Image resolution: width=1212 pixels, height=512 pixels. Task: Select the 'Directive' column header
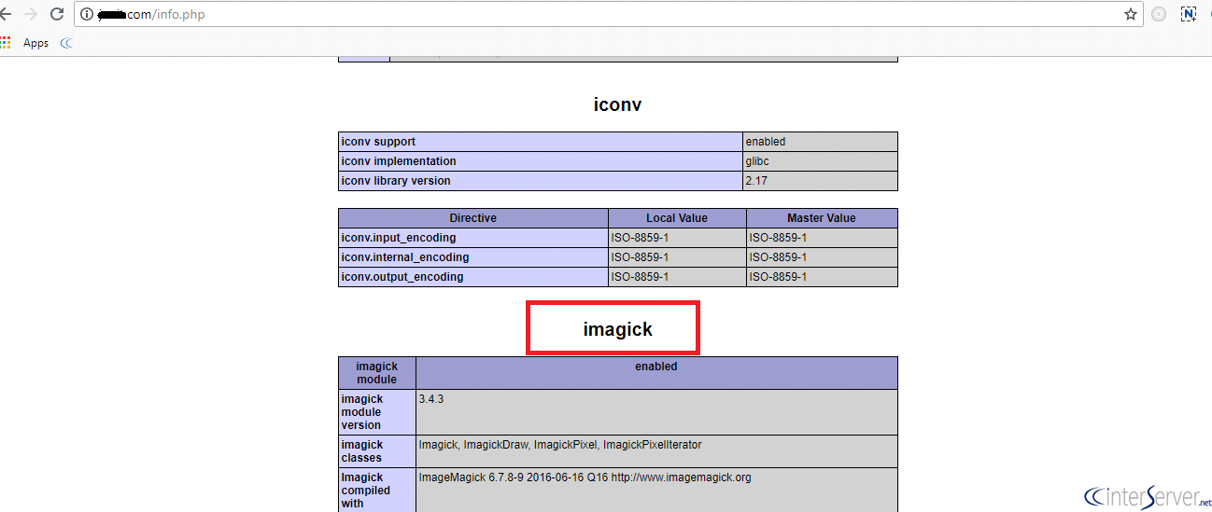coord(473,218)
